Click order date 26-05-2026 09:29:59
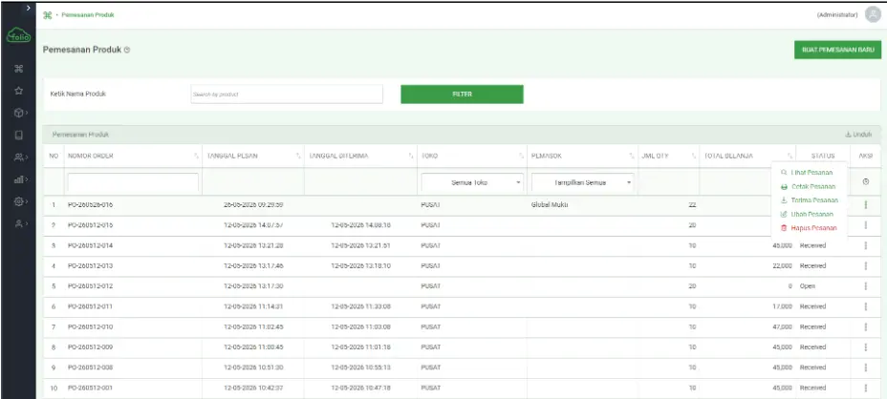This screenshot has width=887, height=399. pyautogui.click(x=253, y=205)
